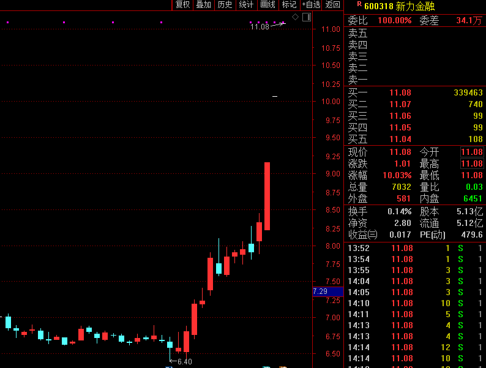Image resolution: width=486 pixels, height=368 pixels.
Task: Click the 换手 0.14% value
Action: tap(400, 212)
